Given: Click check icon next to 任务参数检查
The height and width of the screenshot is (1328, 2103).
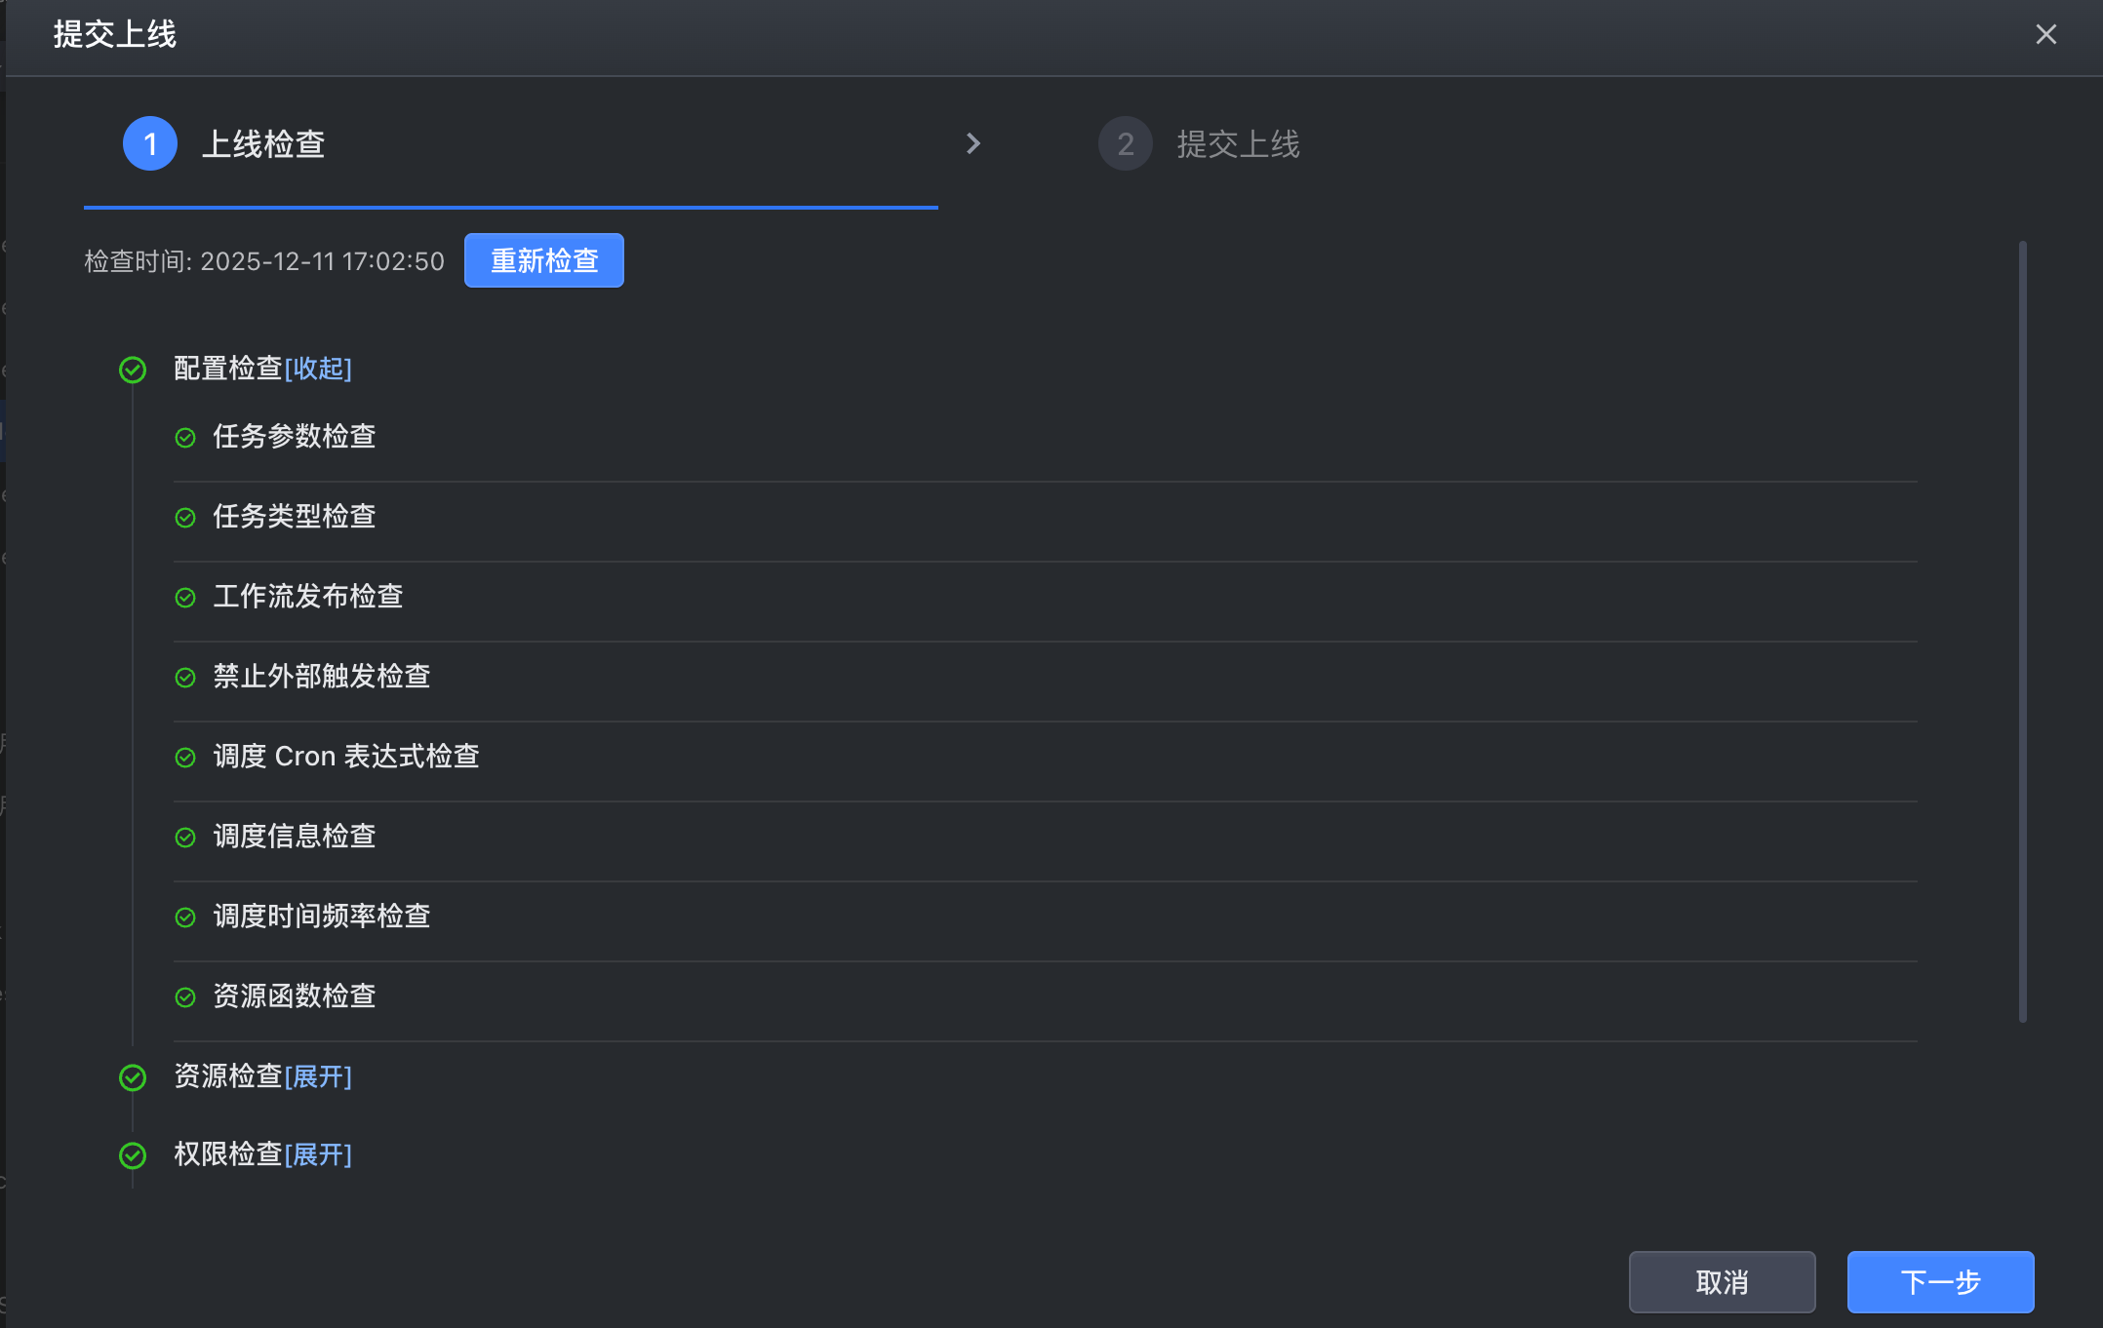Looking at the screenshot, I should point(185,438).
